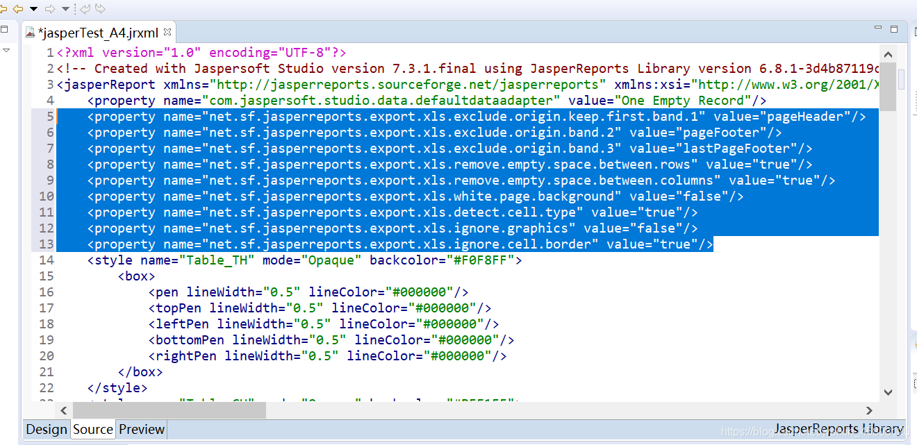The width and height of the screenshot is (917, 445).
Task: Click the leftPen lineWidth line
Action: pos(324,324)
